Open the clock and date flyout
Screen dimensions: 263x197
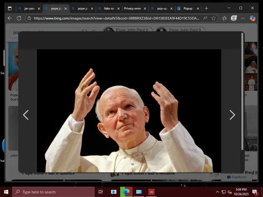241,192
